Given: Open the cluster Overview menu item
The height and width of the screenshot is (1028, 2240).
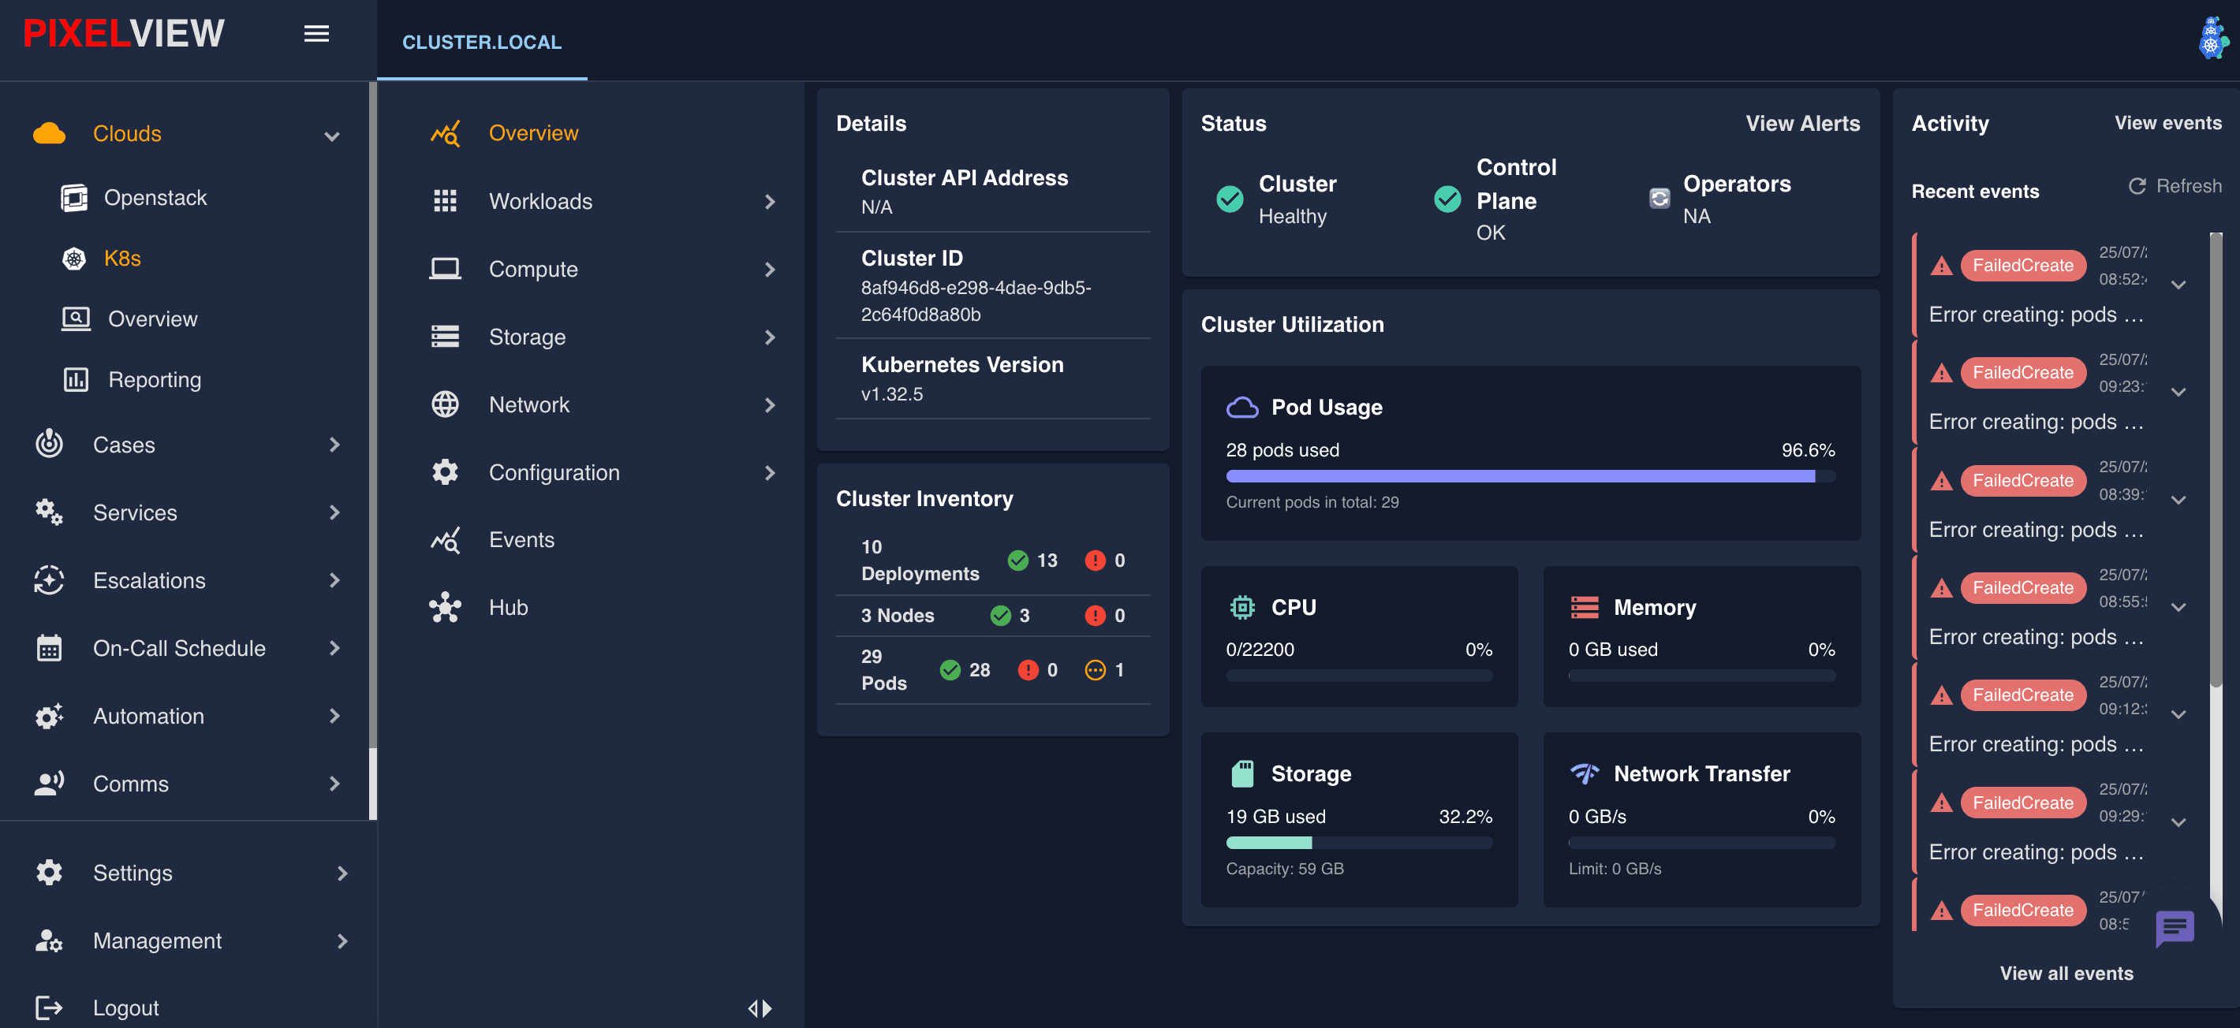Looking at the screenshot, I should pyautogui.click(x=592, y=133).
